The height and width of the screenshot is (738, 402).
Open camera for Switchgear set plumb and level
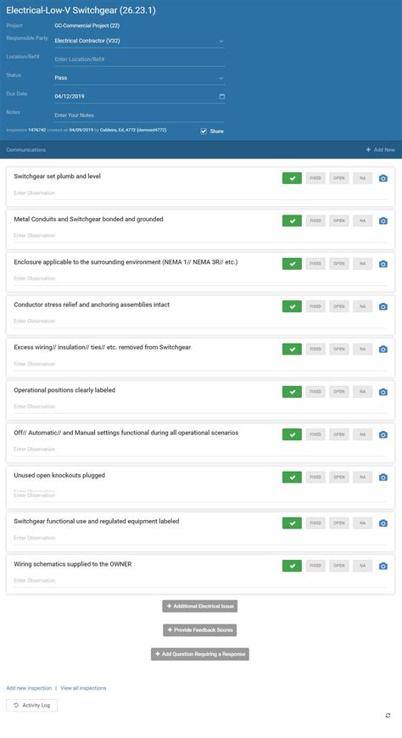(383, 178)
